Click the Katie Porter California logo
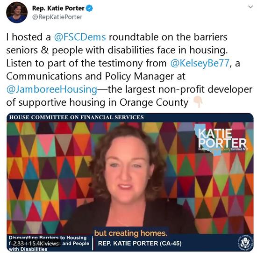 [221, 139]
